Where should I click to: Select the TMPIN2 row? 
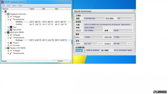point(36,25)
